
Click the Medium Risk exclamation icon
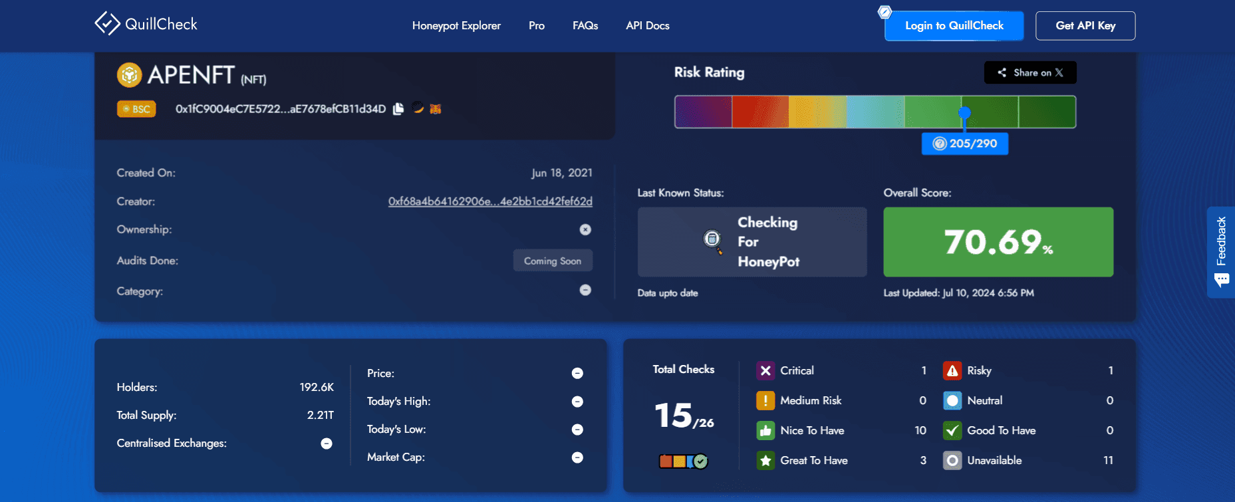[765, 400]
